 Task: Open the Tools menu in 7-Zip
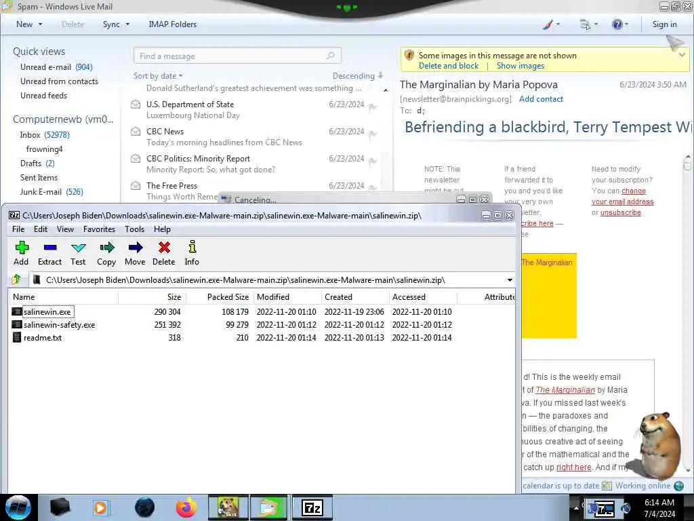[134, 229]
